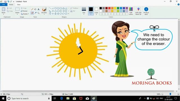
Task: Switch to the Home ribbon tab
Action: point(11,4)
